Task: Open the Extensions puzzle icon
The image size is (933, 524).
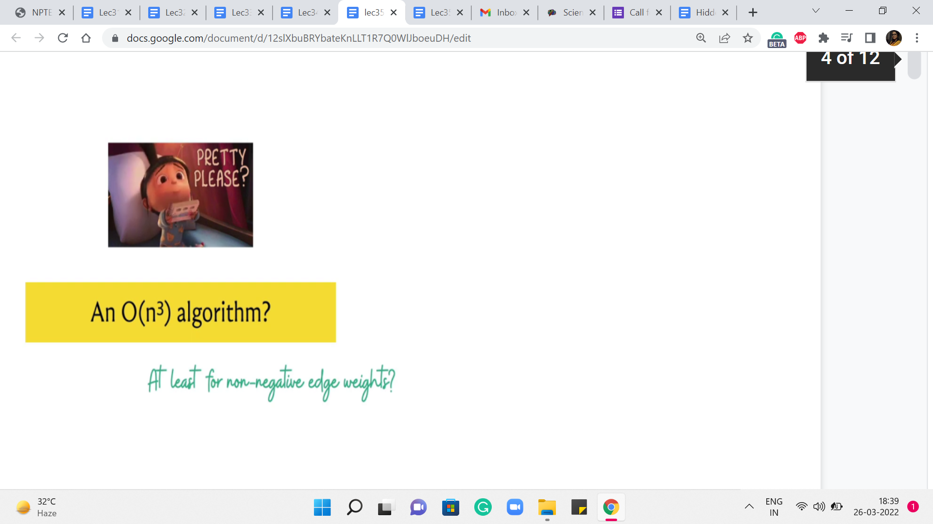Action: 824,38
